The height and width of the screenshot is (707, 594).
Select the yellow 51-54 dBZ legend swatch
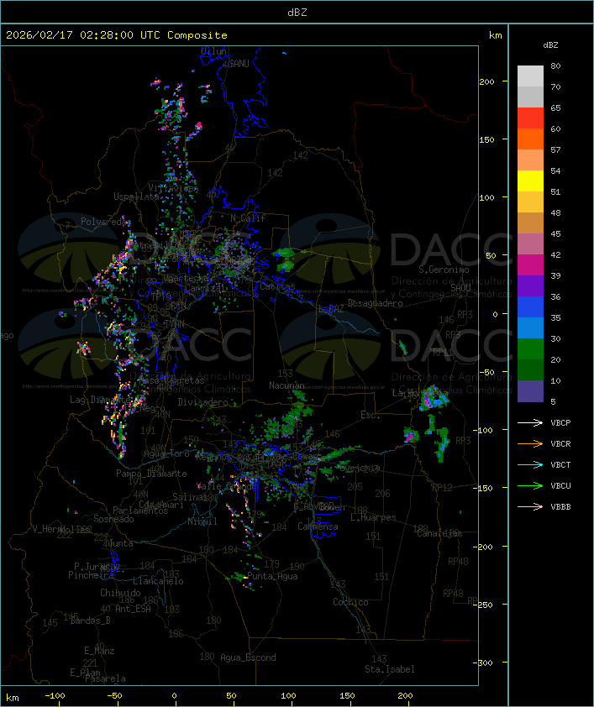530,181
